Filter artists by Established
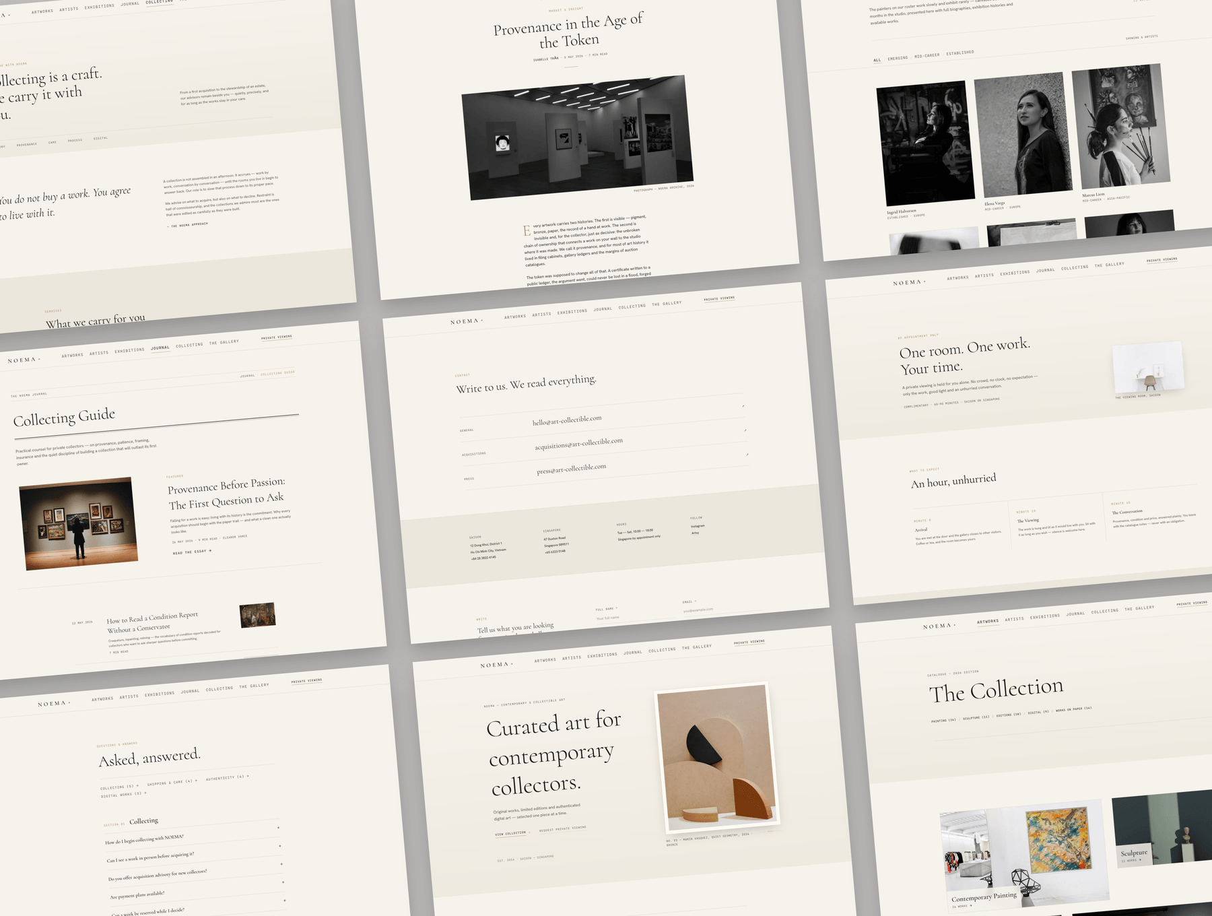Viewport: 1212px width, 916px height. pyautogui.click(x=959, y=53)
